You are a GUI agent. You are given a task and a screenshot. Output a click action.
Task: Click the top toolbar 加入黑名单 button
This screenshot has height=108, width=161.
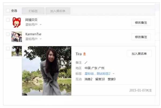[58, 11]
